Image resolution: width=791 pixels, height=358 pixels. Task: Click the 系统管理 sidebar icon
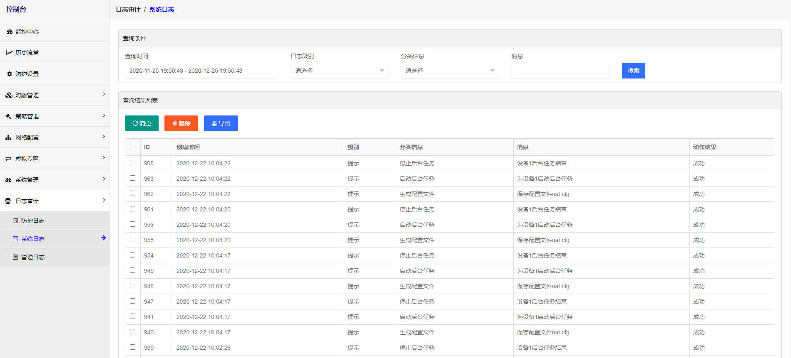tap(8, 180)
